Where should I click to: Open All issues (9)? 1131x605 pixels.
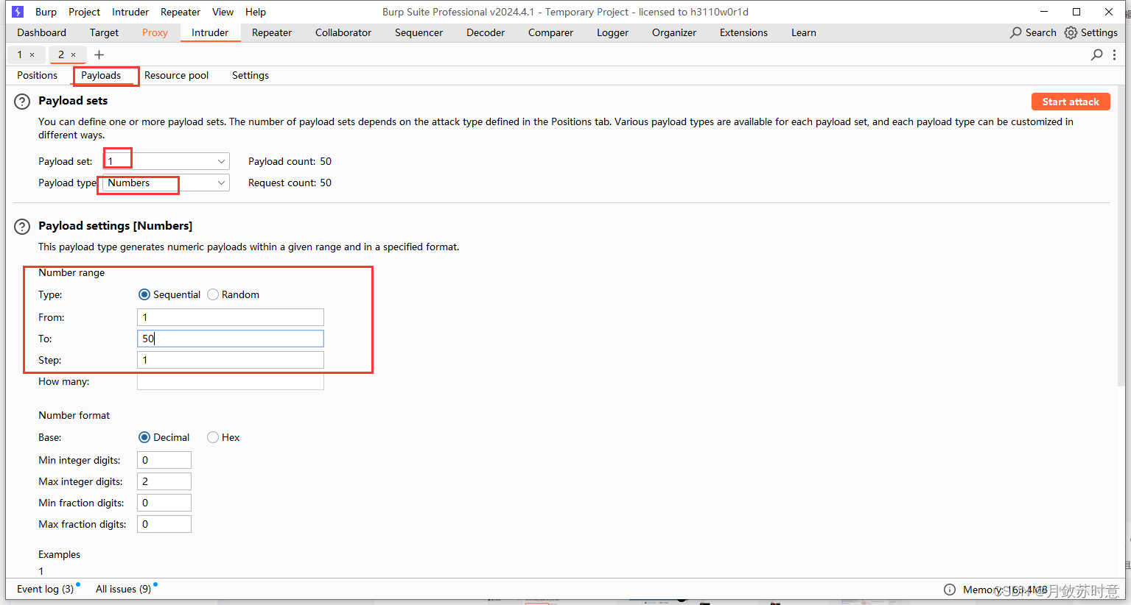(123, 589)
